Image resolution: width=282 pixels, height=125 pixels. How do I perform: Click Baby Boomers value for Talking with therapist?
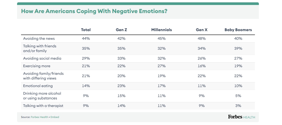(238, 106)
